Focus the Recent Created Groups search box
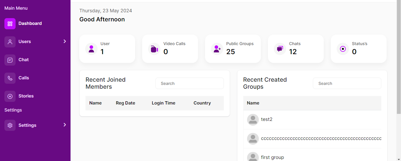Image resolution: width=401 pixels, height=161 pixels. (x=347, y=83)
